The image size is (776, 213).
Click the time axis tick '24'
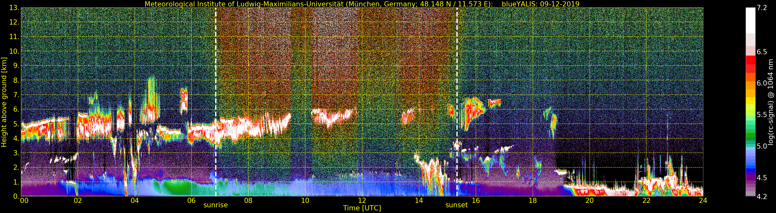(x=703, y=200)
